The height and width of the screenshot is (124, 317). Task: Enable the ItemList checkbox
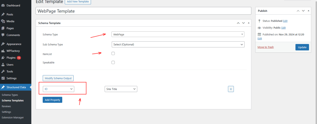(x=113, y=54)
